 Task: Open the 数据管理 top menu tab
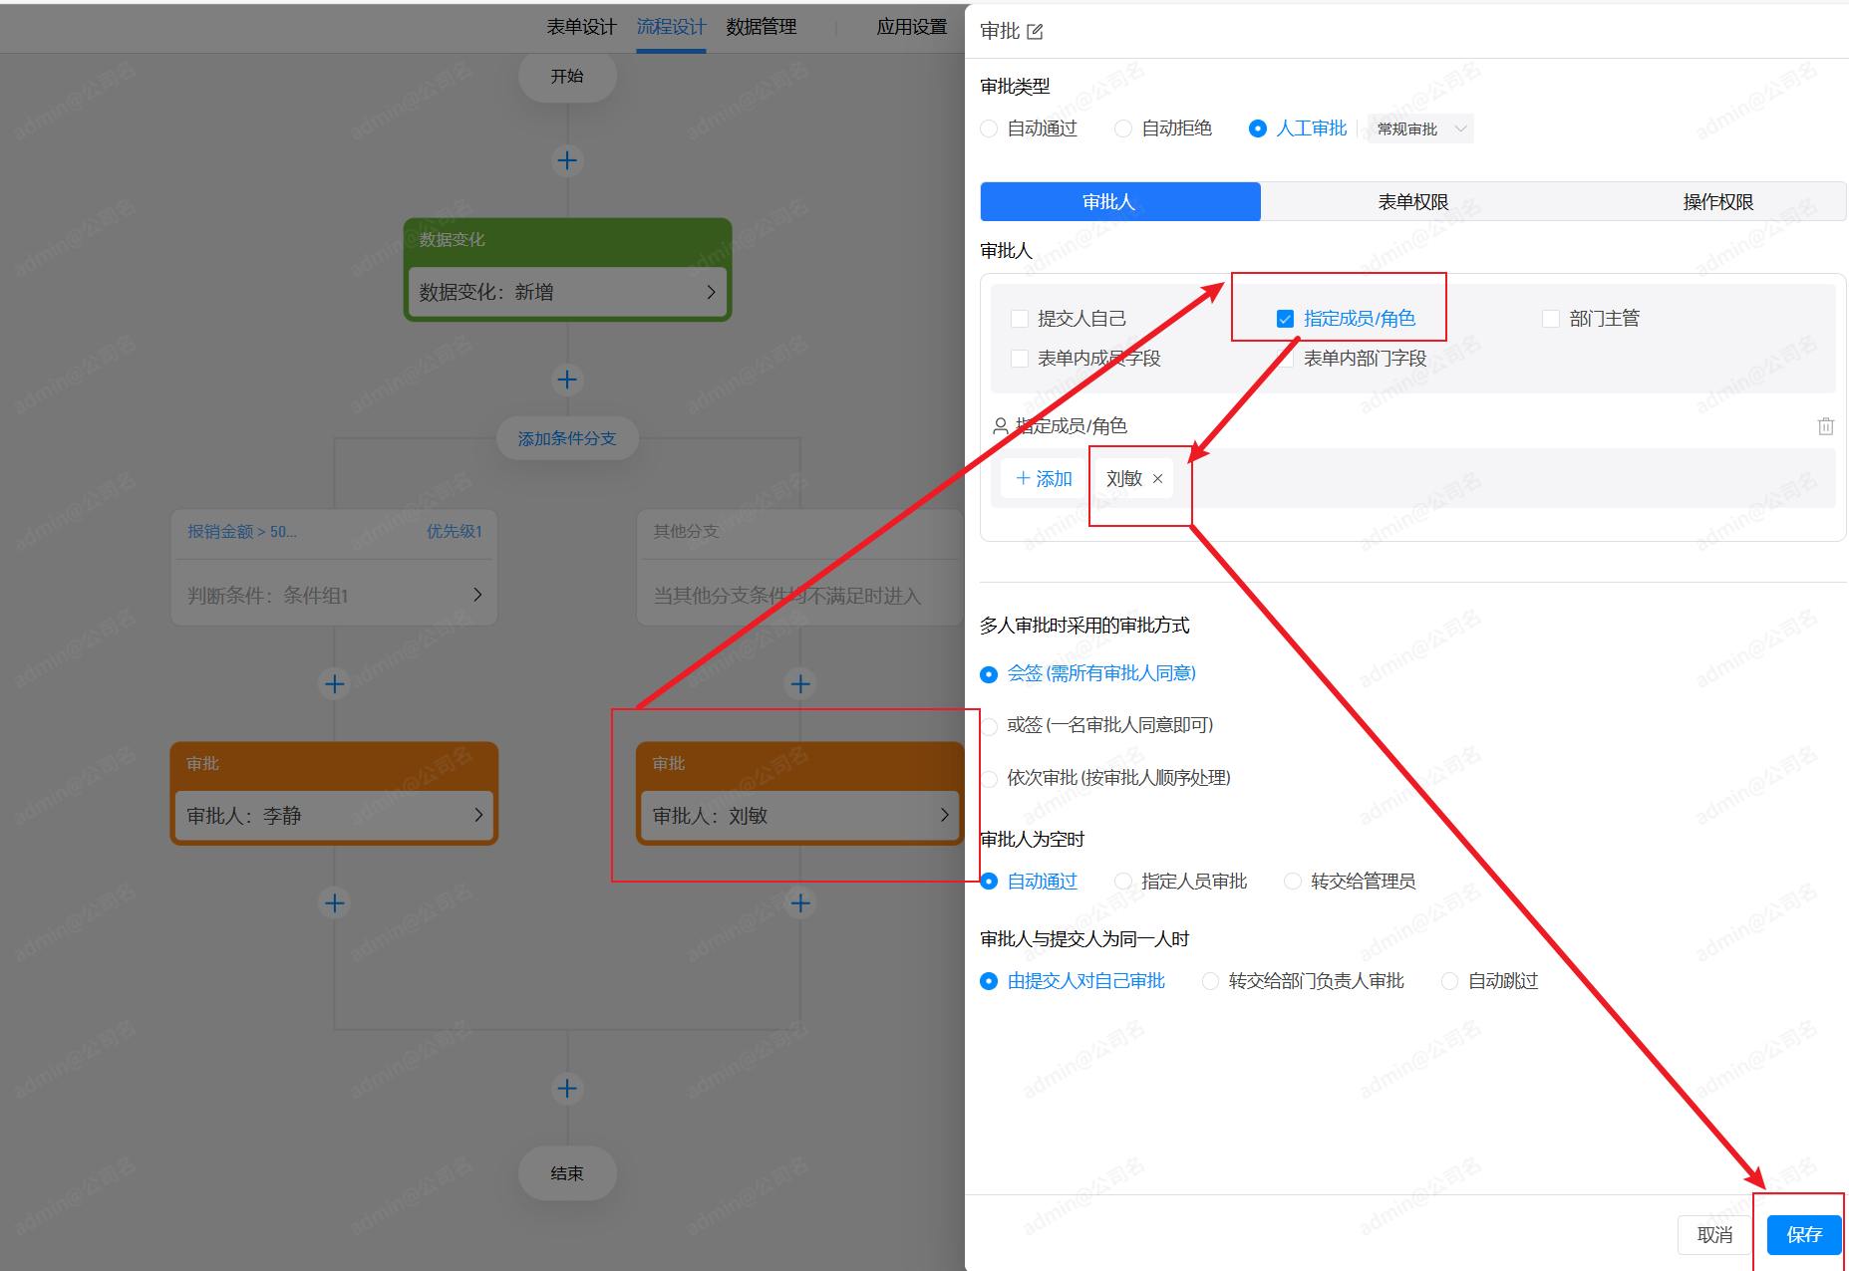pyautogui.click(x=761, y=27)
